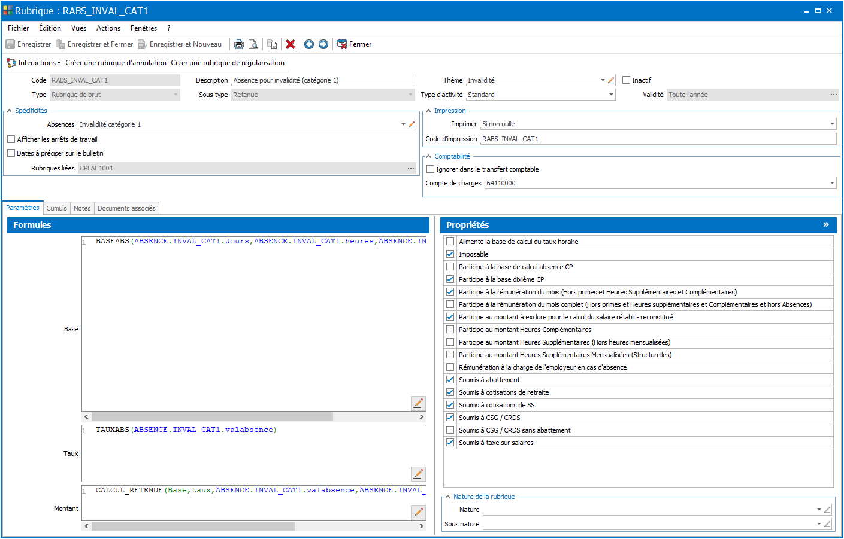Uncheck the Imposable property
Viewport: 844px width, 539px height.
click(450, 254)
